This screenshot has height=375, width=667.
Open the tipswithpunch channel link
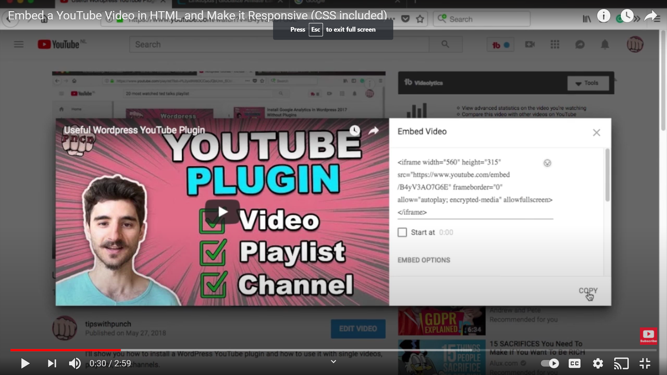coord(108,324)
